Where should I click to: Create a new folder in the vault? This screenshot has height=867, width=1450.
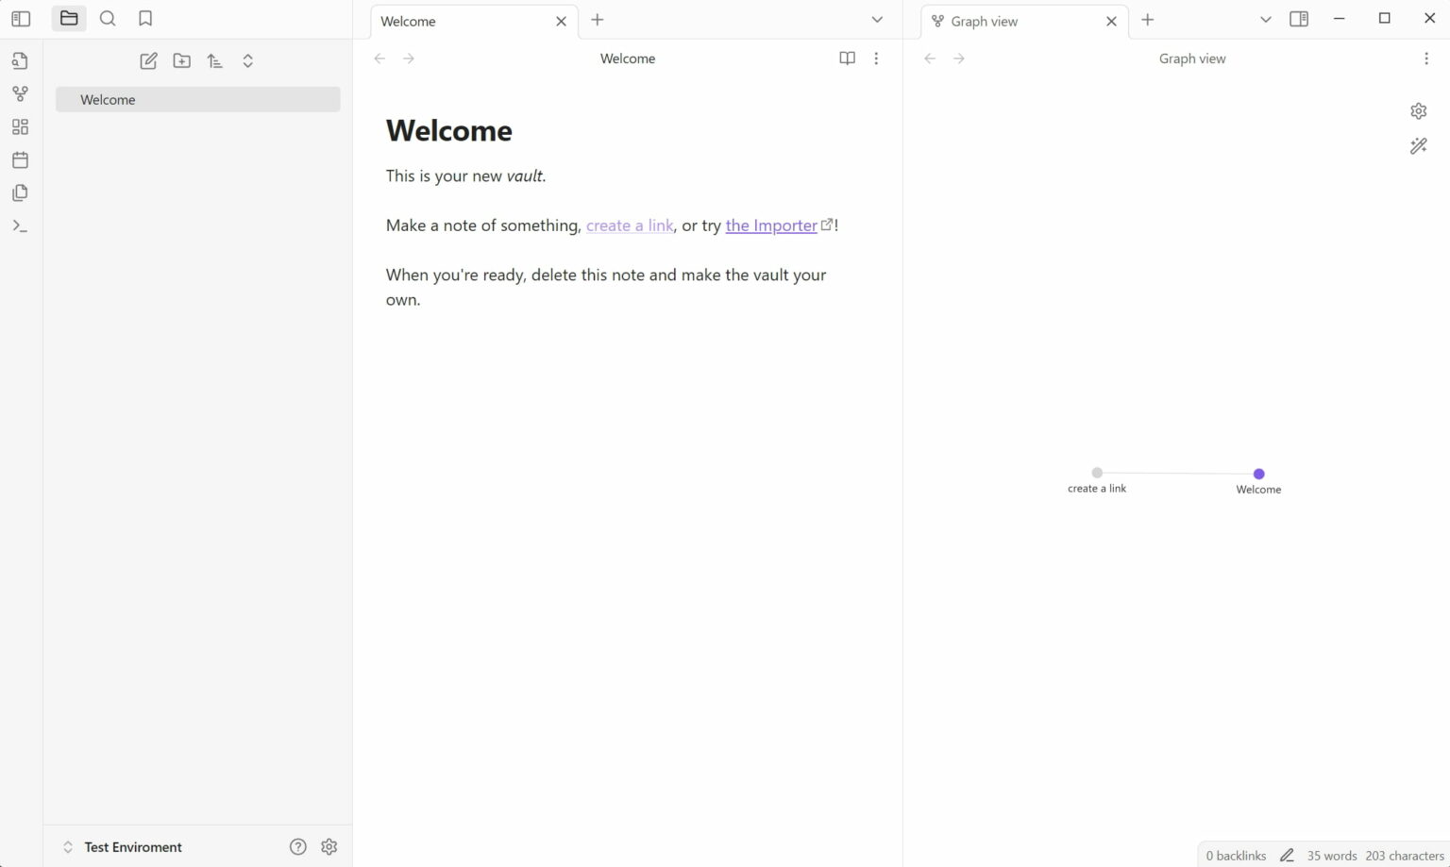click(x=181, y=59)
